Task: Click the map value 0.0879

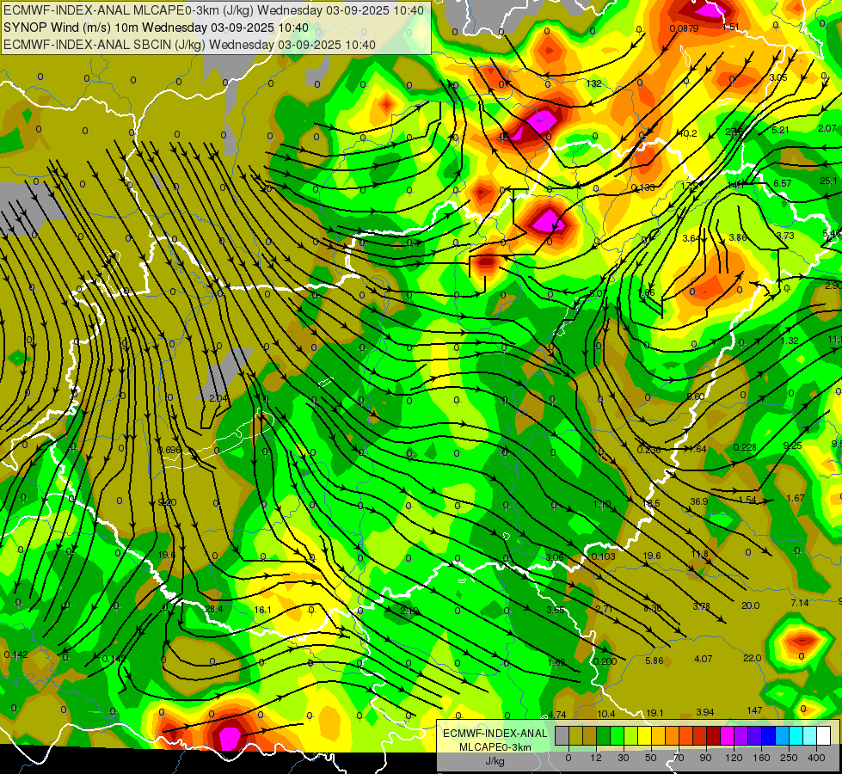Action: [684, 28]
